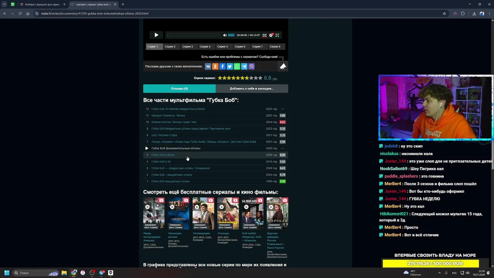The height and width of the screenshot is (278, 494).
Task: Click the РУС language indicator
Action: [454, 273]
